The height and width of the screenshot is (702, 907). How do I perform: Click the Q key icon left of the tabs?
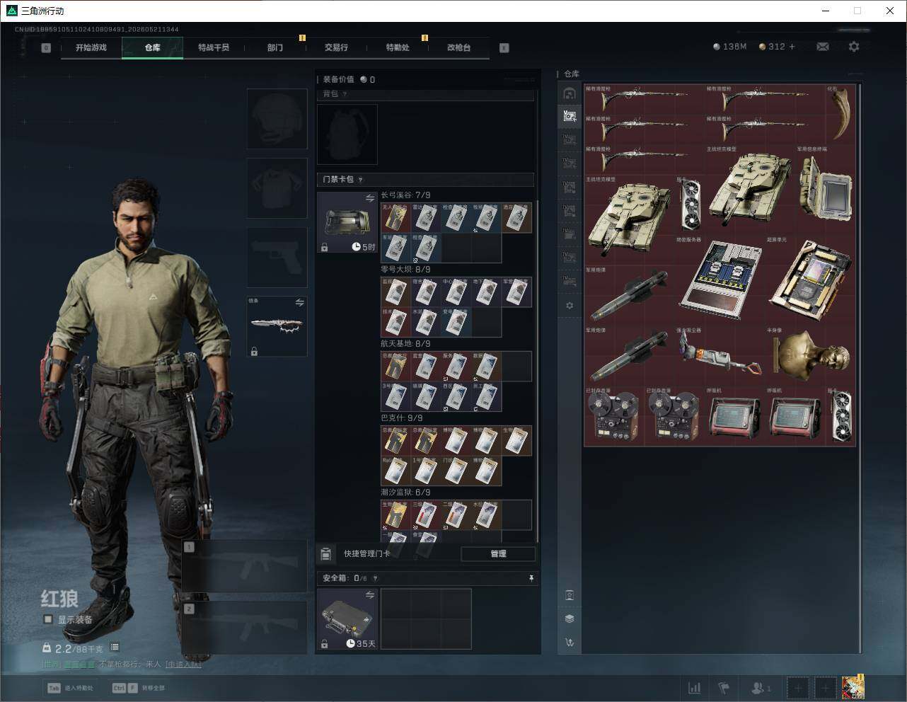click(46, 47)
